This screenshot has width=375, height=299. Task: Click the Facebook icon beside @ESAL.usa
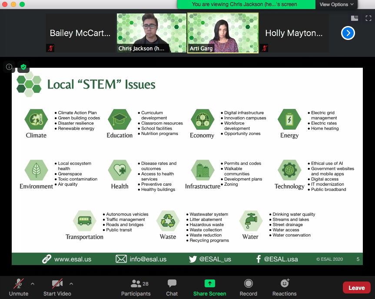tap(258, 259)
